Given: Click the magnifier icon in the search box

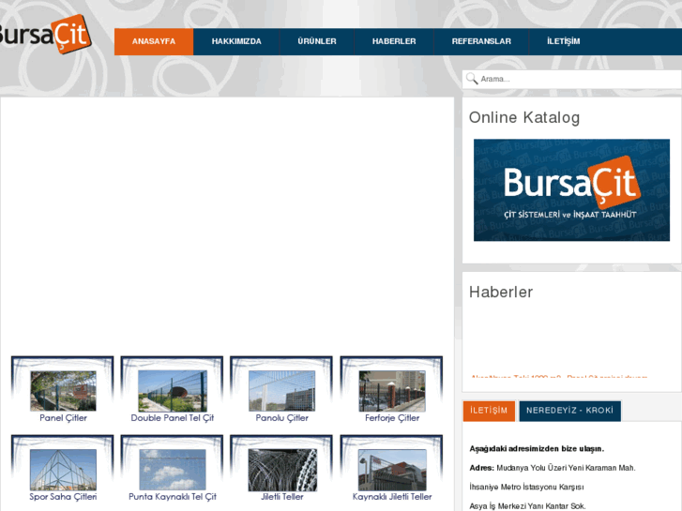Looking at the screenshot, I should pos(472,79).
